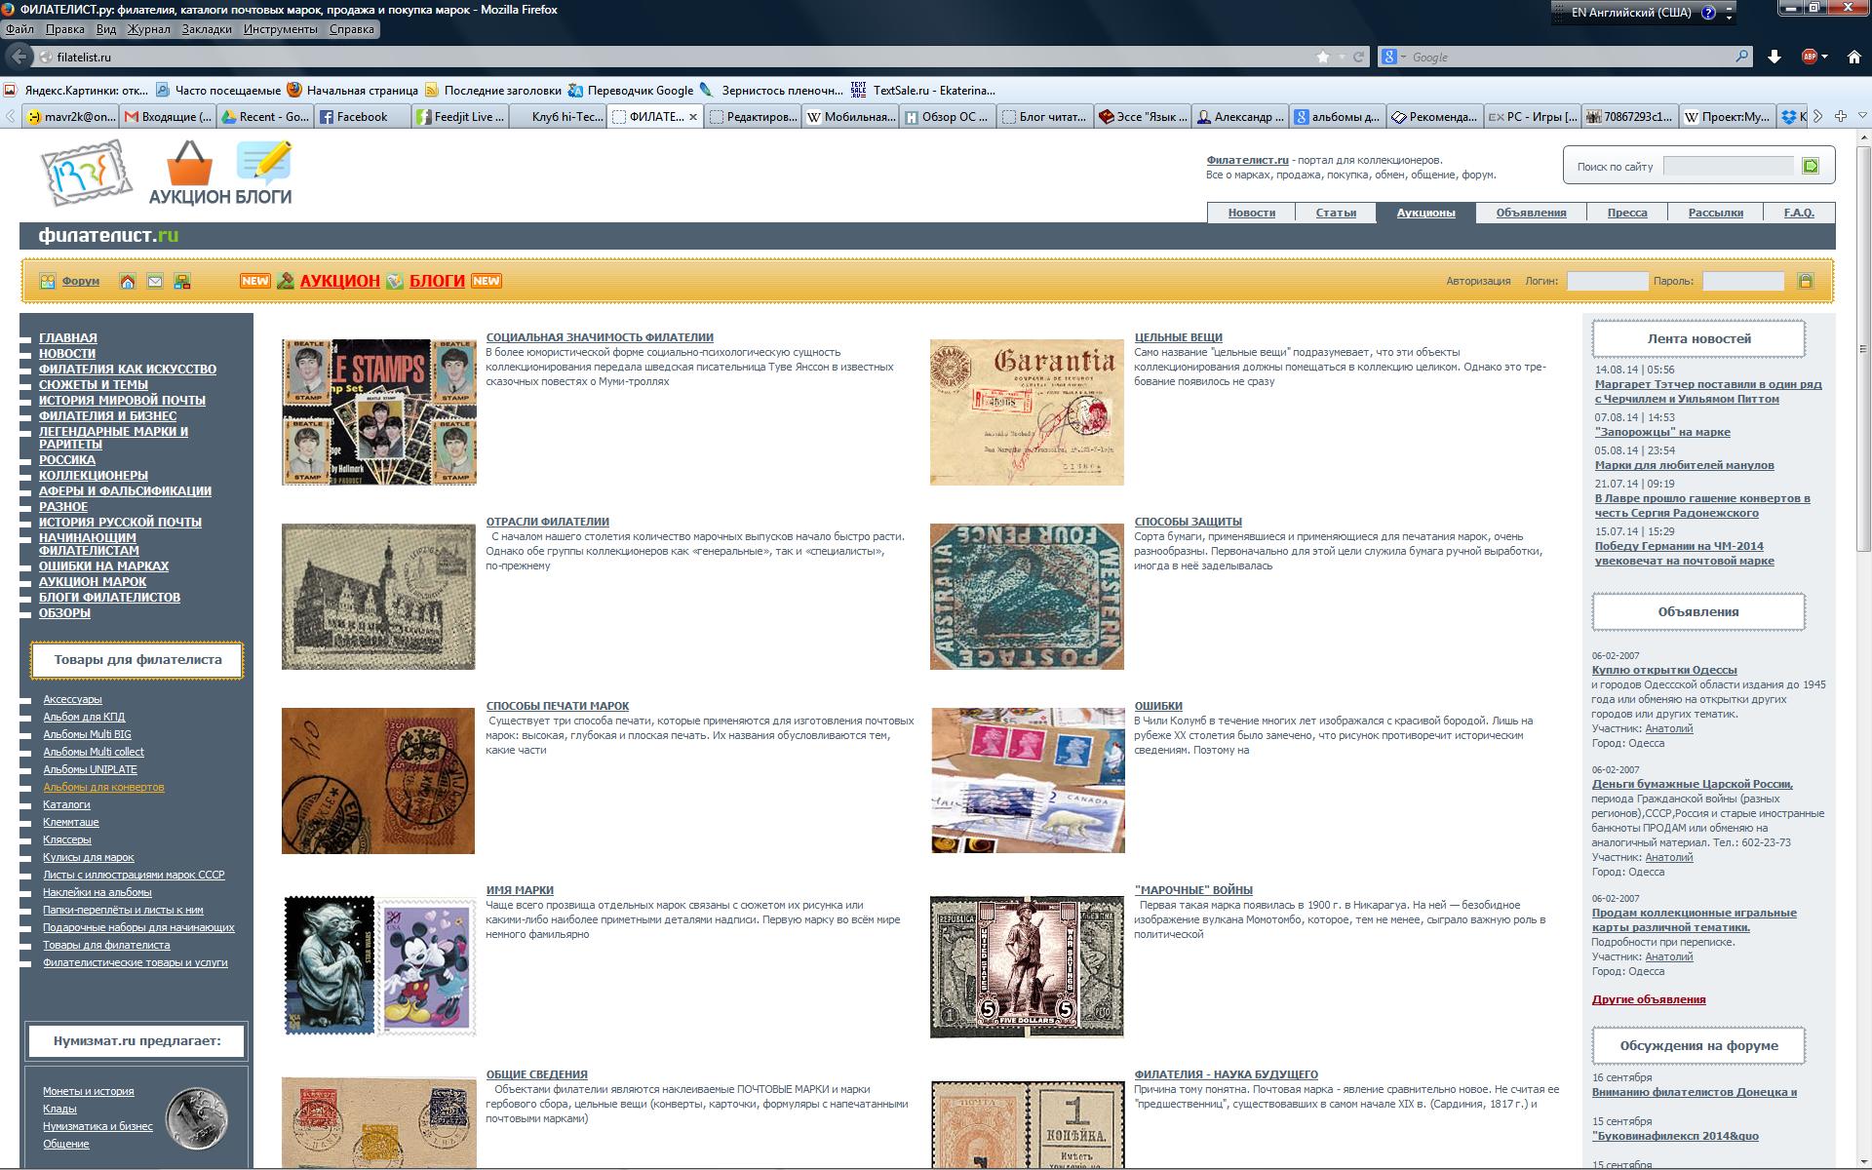Click the page vertical scrollbar

tap(1863, 351)
